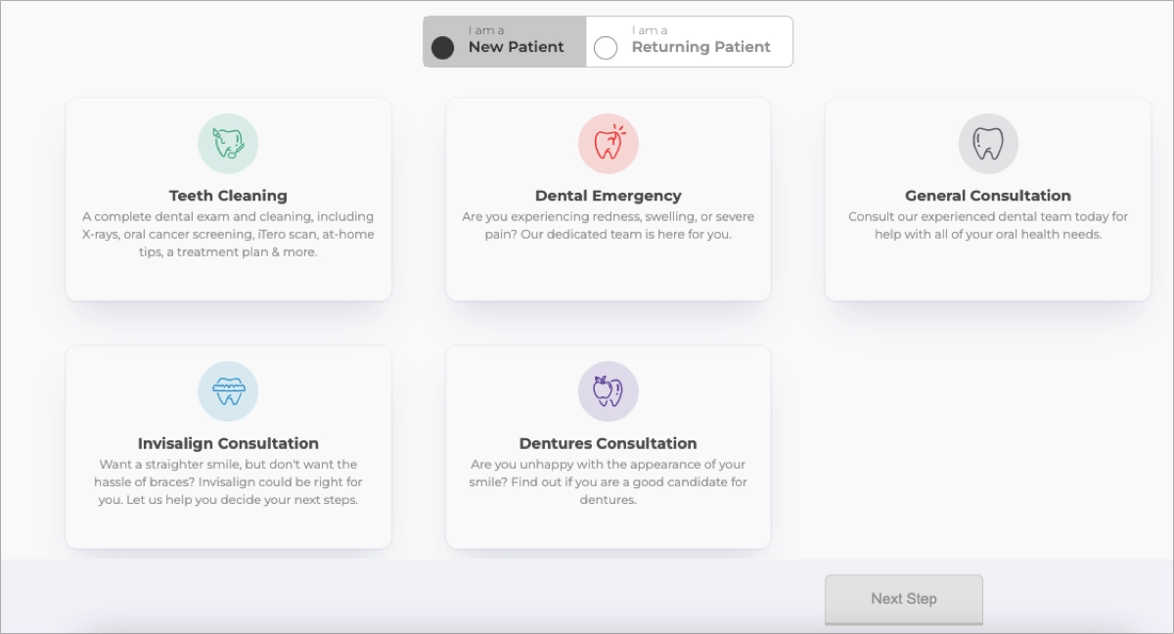Select the green Teeth Cleaning tooth icon
The width and height of the screenshot is (1174, 634).
click(228, 143)
